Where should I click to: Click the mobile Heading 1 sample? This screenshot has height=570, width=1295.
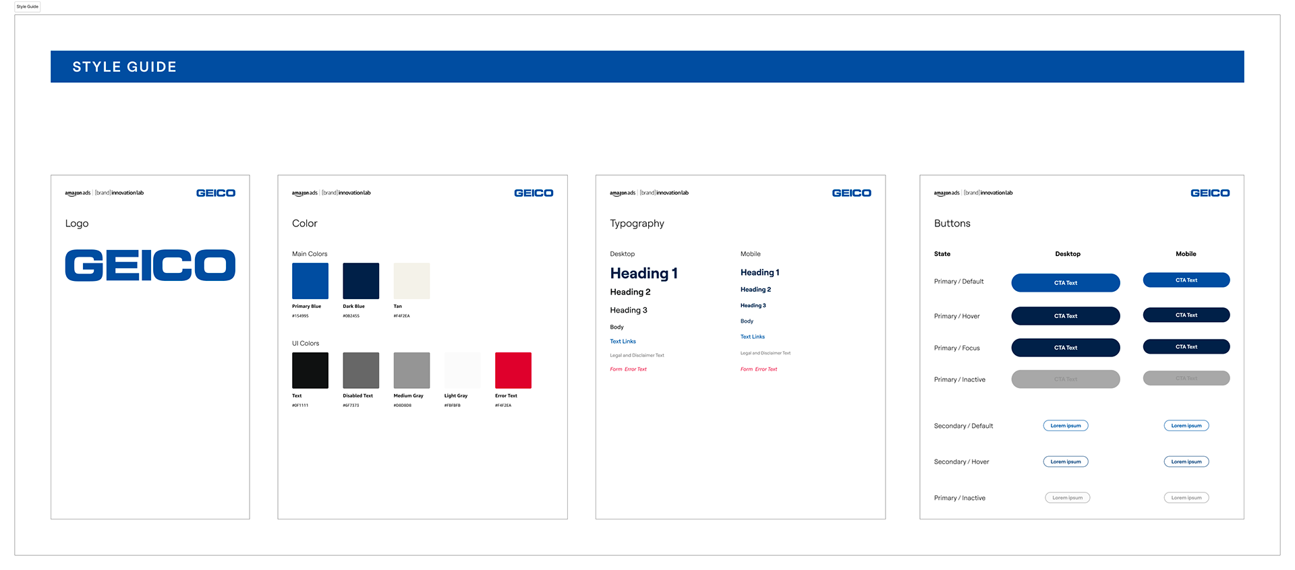tap(760, 273)
